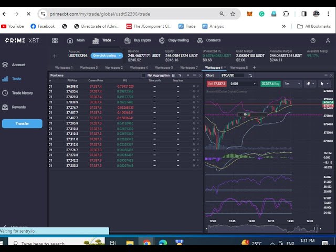This screenshot has height=252, width=336.
Task: Toggle One-click trading mode
Action: coord(107,56)
